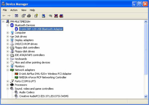This screenshot has width=149, height=105.
Task: Open the View menu
Action: [x=24, y=10]
